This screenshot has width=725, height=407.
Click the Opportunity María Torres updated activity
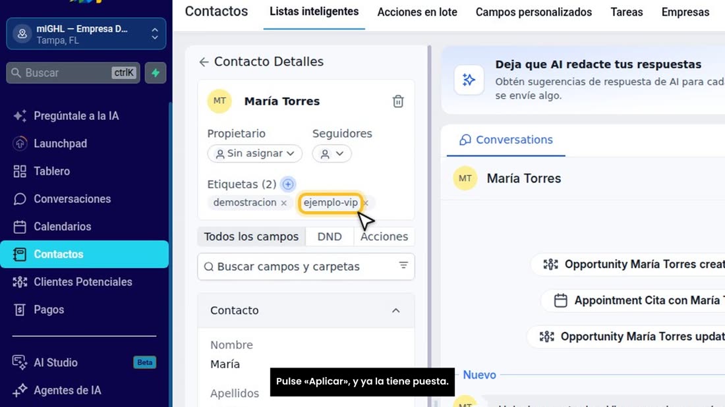[627, 337]
